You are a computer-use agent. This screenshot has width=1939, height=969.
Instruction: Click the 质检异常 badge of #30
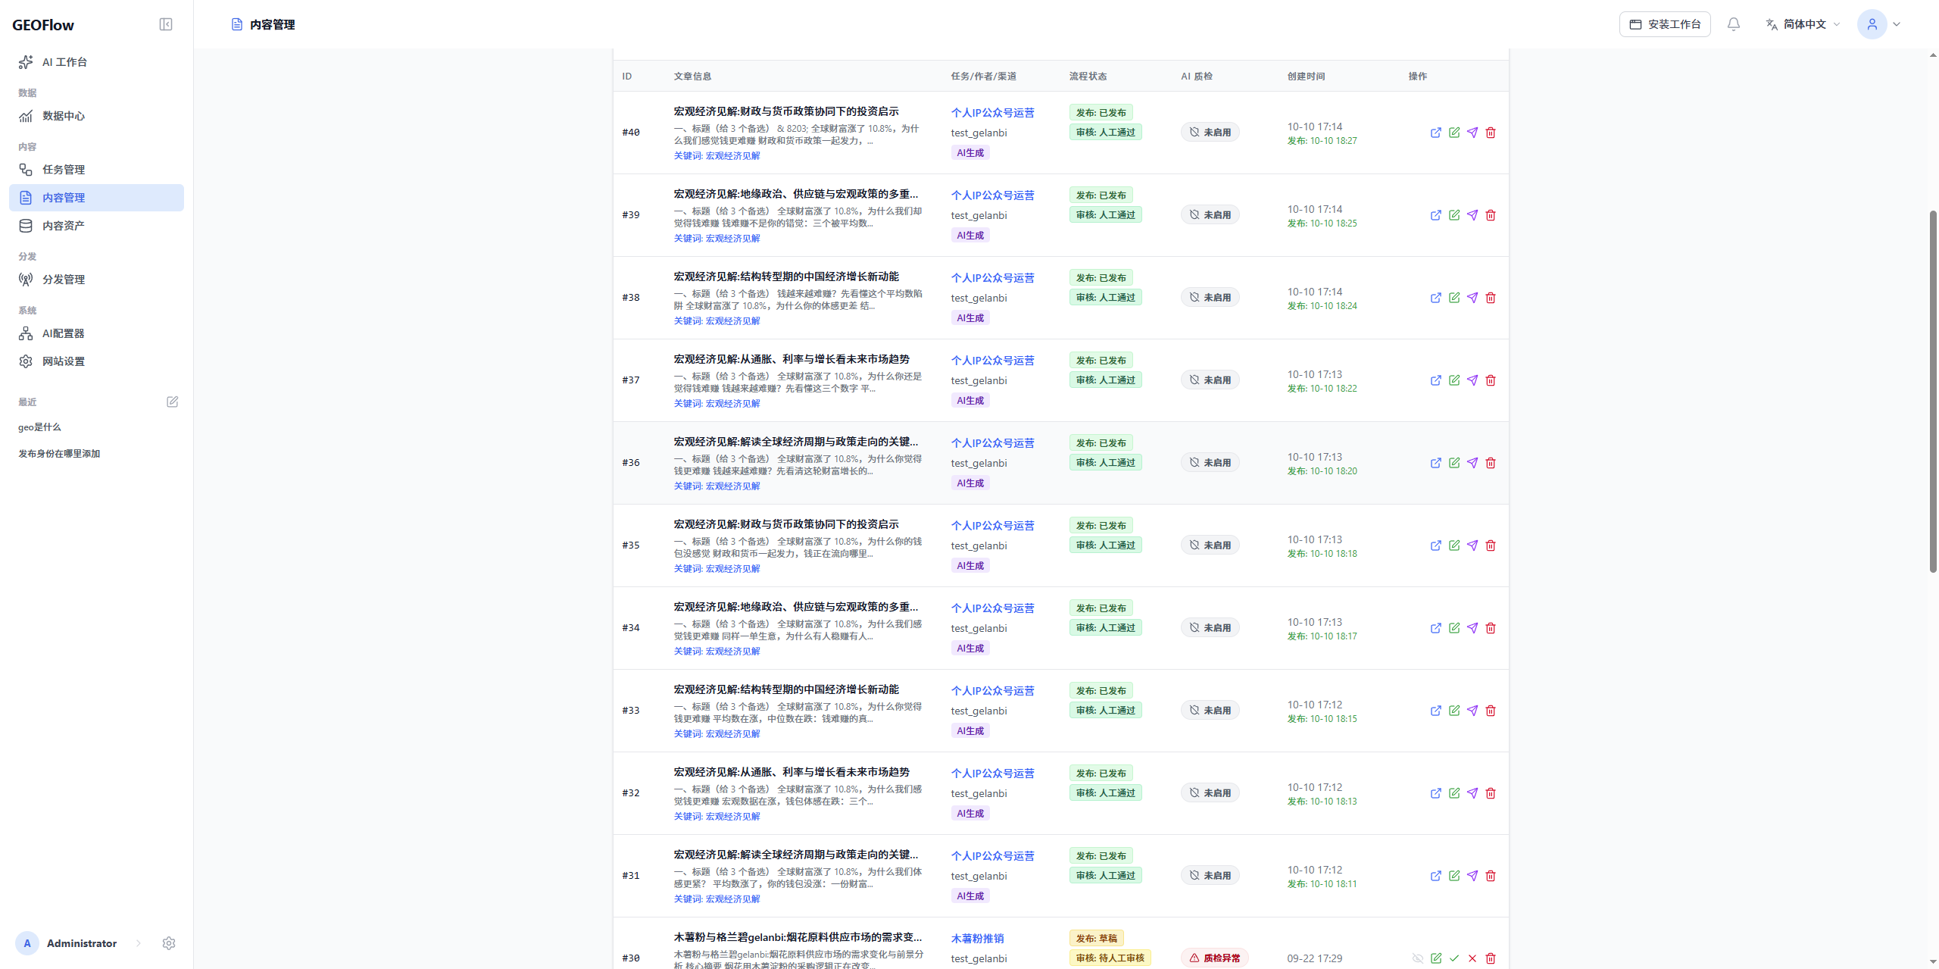click(1214, 958)
